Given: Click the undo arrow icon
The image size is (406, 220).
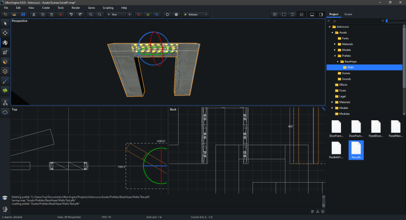Looking at the screenshot, I should click(x=71, y=14).
